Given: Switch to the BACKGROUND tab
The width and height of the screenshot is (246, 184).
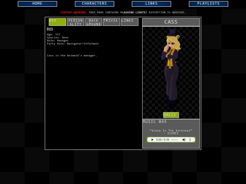Looking at the screenshot, I should tap(93, 22).
